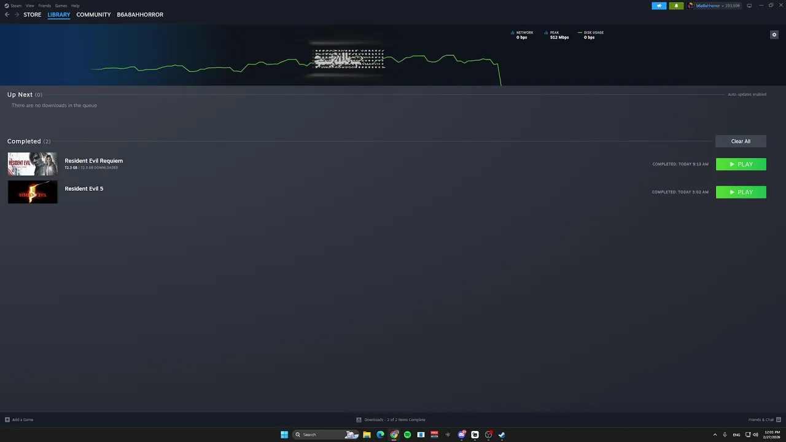Go forward with the right arrow
786x442 pixels.
[17, 15]
